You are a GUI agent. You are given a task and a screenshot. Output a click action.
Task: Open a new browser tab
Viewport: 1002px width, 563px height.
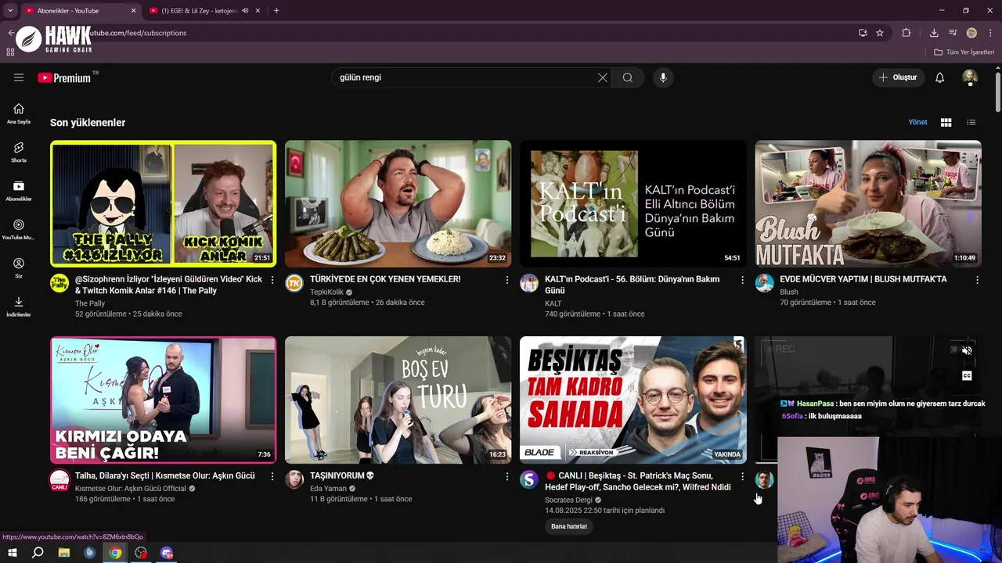coord(276,11)
